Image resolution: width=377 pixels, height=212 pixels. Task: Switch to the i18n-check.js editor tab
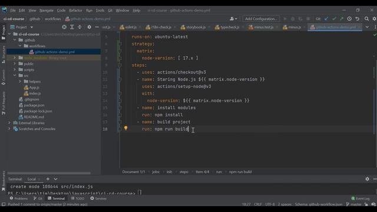[x=159, y=27]
